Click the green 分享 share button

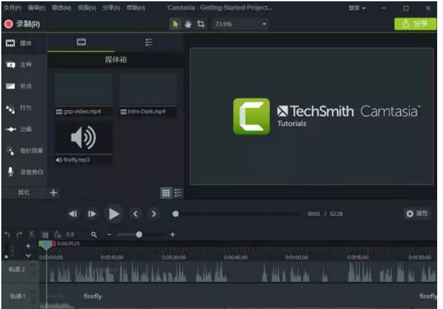point(415,24)
